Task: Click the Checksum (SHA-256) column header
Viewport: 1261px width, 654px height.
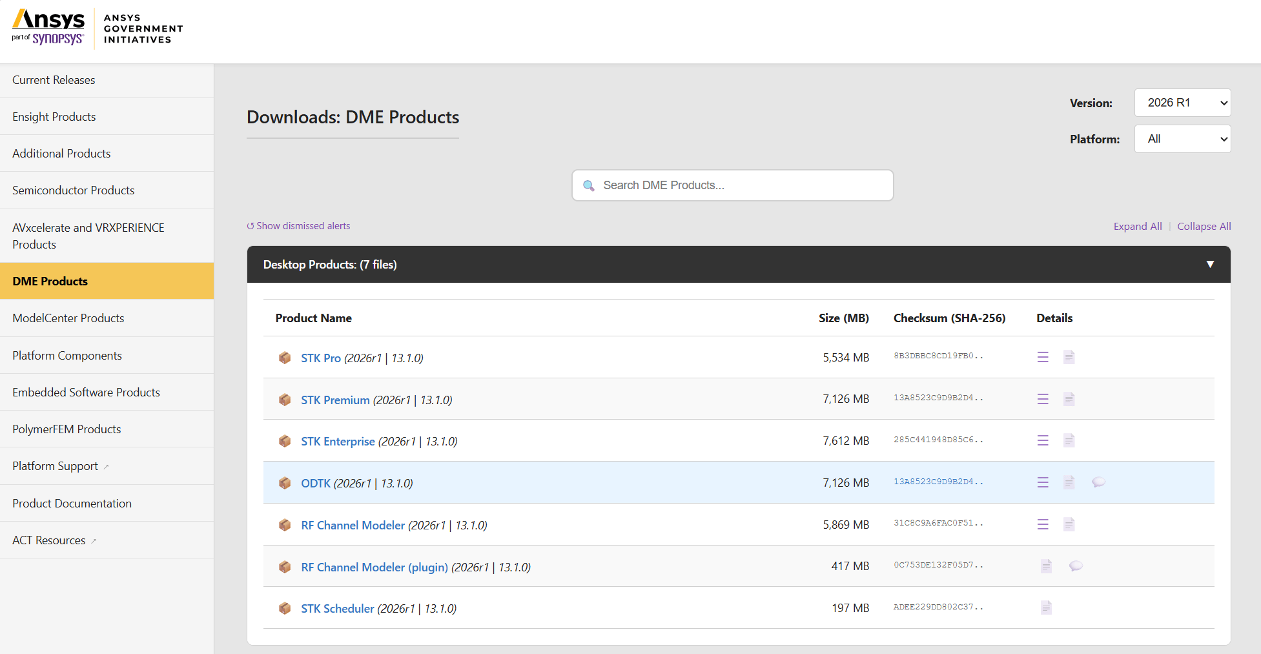Action: 950,318
